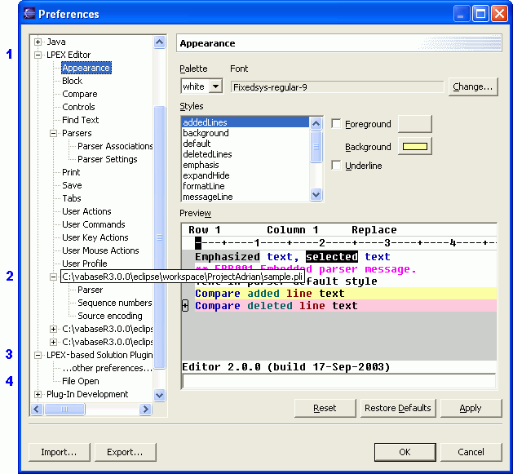Open the Block preferences page
Image resolution: width=513 pixels, height=474 pixels.
click(73, 81)
